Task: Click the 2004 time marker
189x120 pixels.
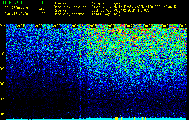Action: pos(75,26)
